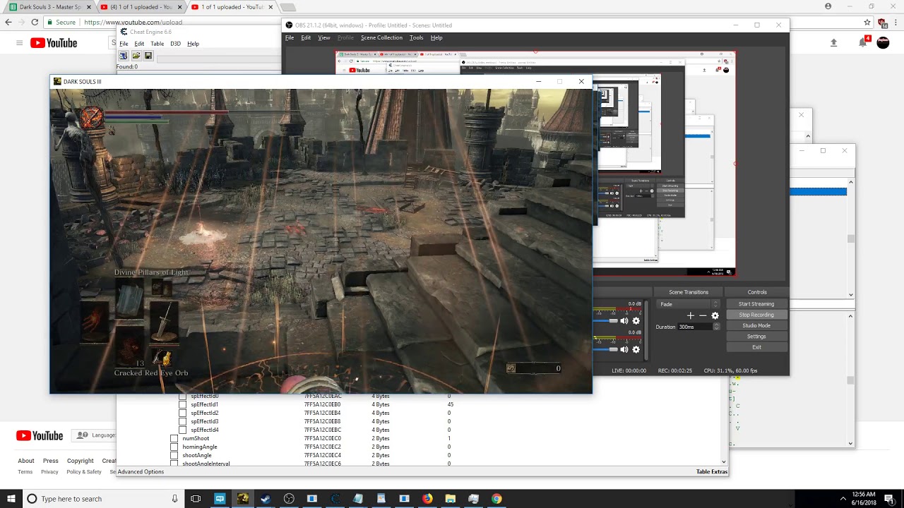Click Windows search box 'Type here to search'

click(102, 499)
